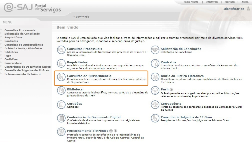Screen dimensions: 252x143
Task: Open the Corregedoria scales icon
Action: 155,104
